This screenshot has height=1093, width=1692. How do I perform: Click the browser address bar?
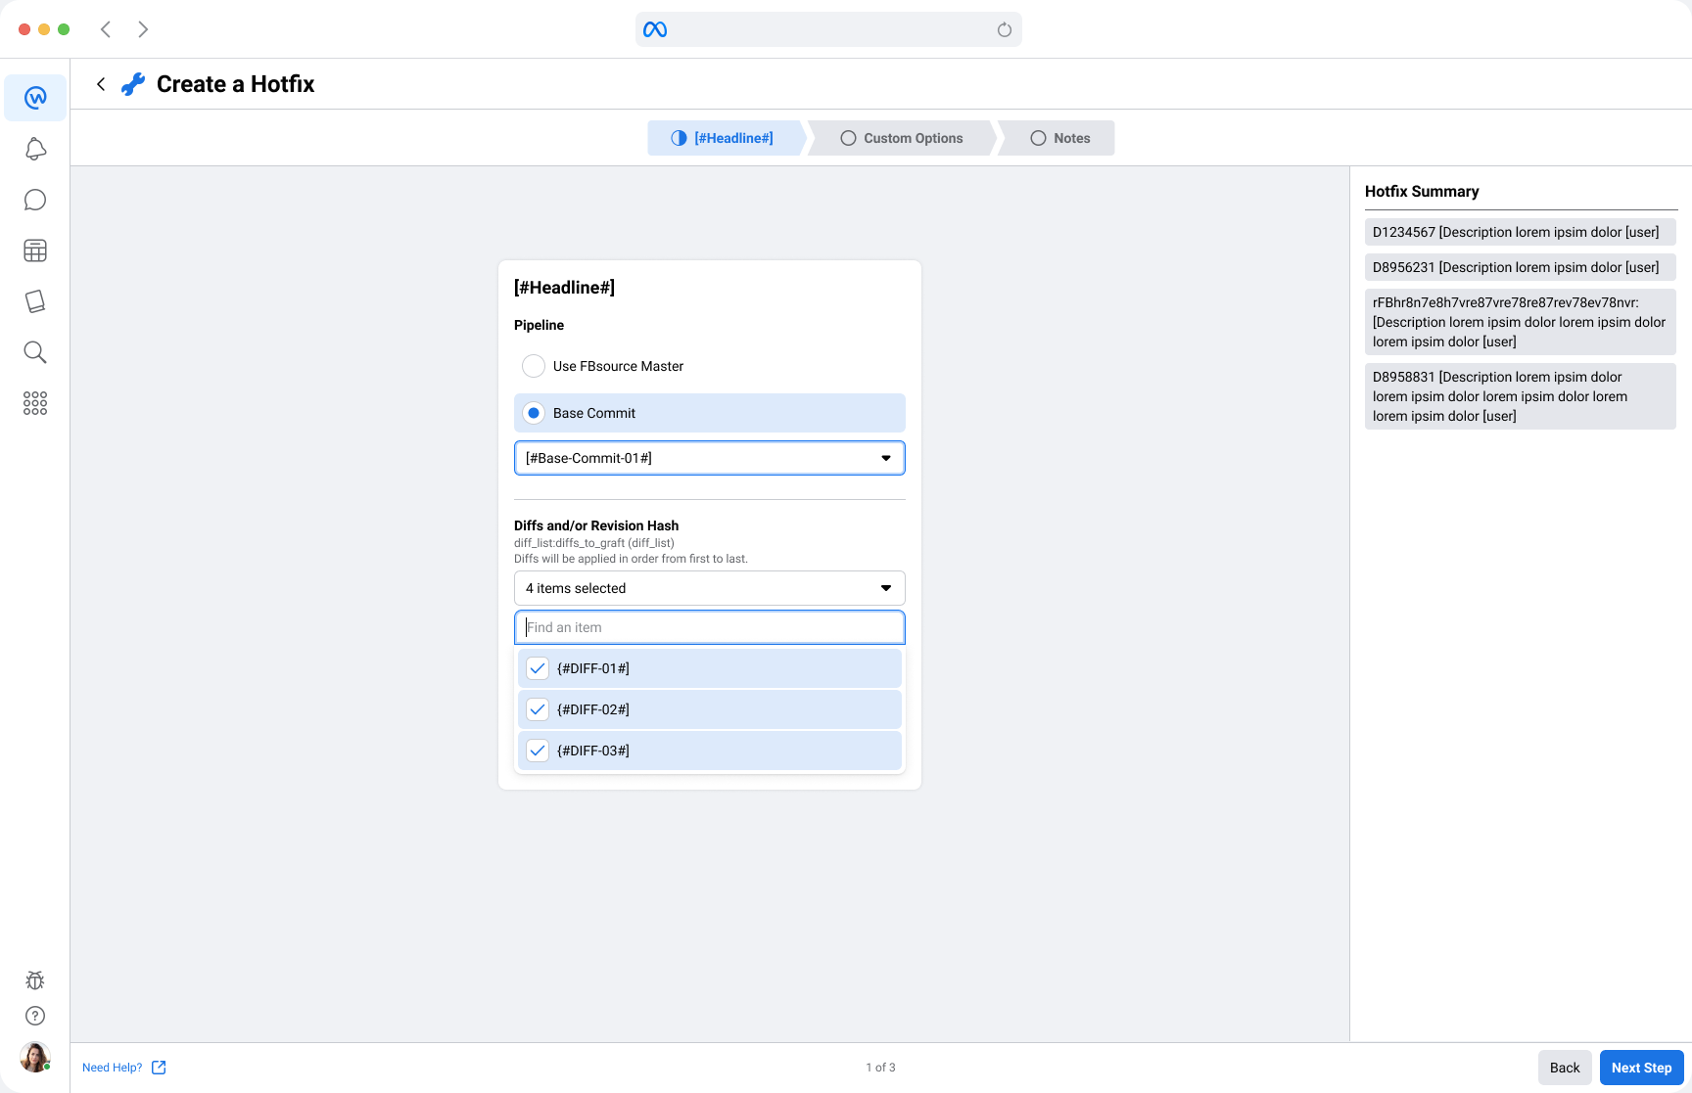828,29
